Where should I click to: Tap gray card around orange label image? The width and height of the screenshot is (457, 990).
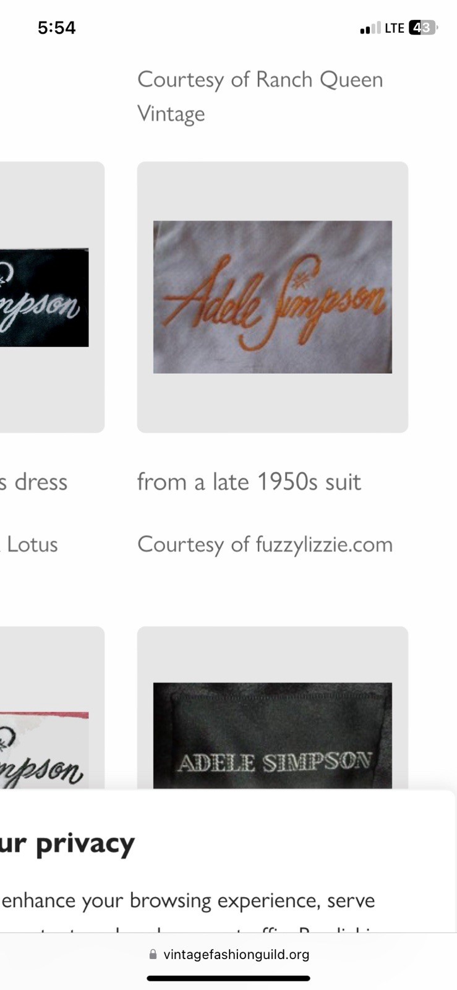(273, 297)
